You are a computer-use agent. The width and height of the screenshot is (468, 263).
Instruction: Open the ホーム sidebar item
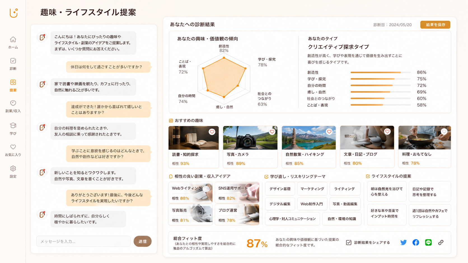pos(13,43)
